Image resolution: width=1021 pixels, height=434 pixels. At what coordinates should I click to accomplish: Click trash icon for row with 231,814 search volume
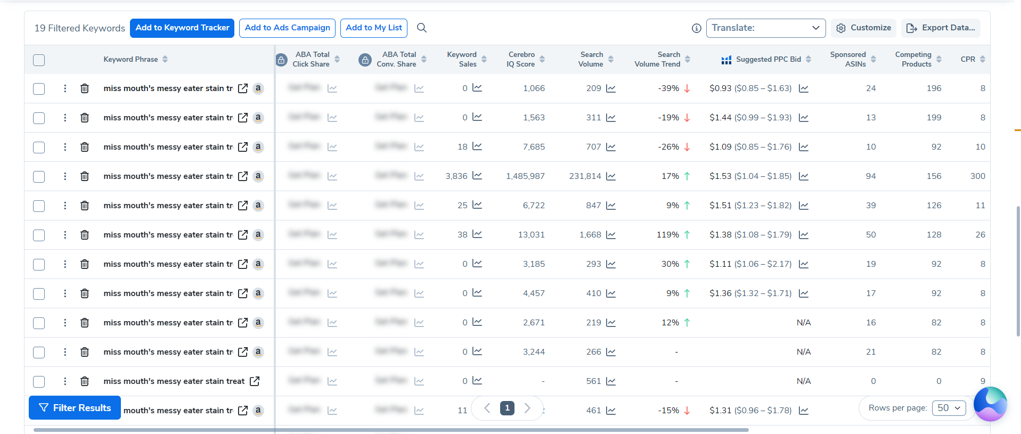point(85,176)
